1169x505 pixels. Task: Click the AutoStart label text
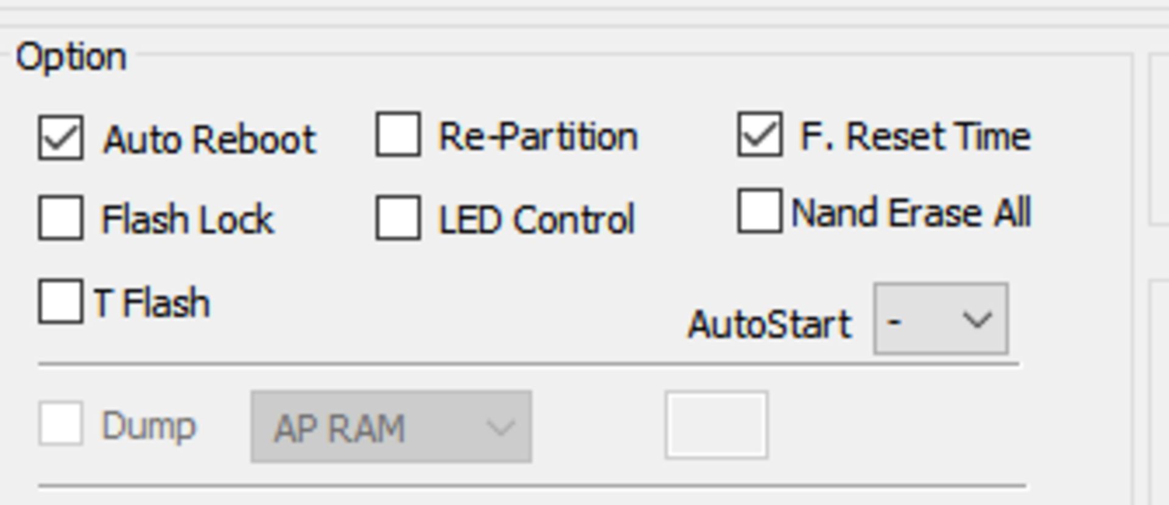770,323
